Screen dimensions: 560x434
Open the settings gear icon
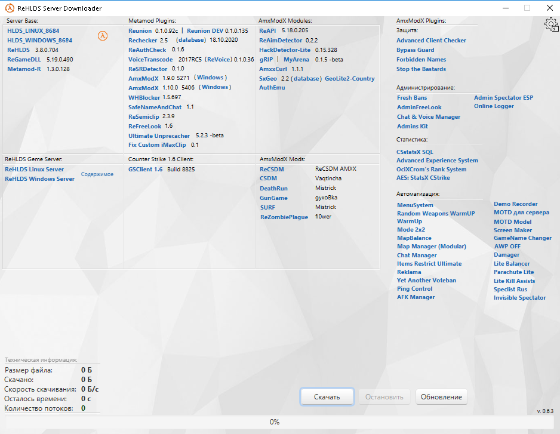tap(551, 24)
